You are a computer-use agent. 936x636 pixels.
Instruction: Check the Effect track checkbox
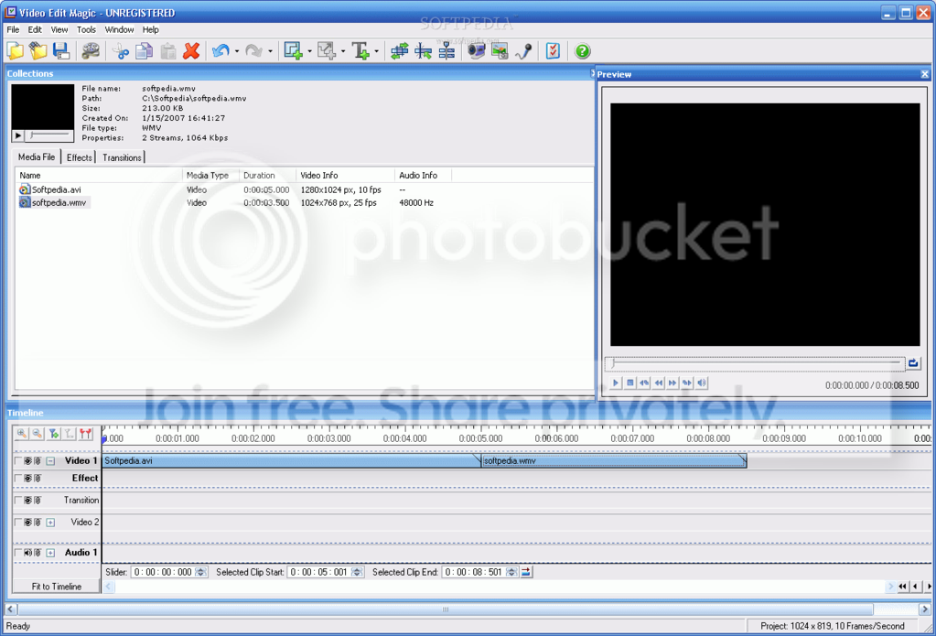pyautogui.click(x=18, y=479)
